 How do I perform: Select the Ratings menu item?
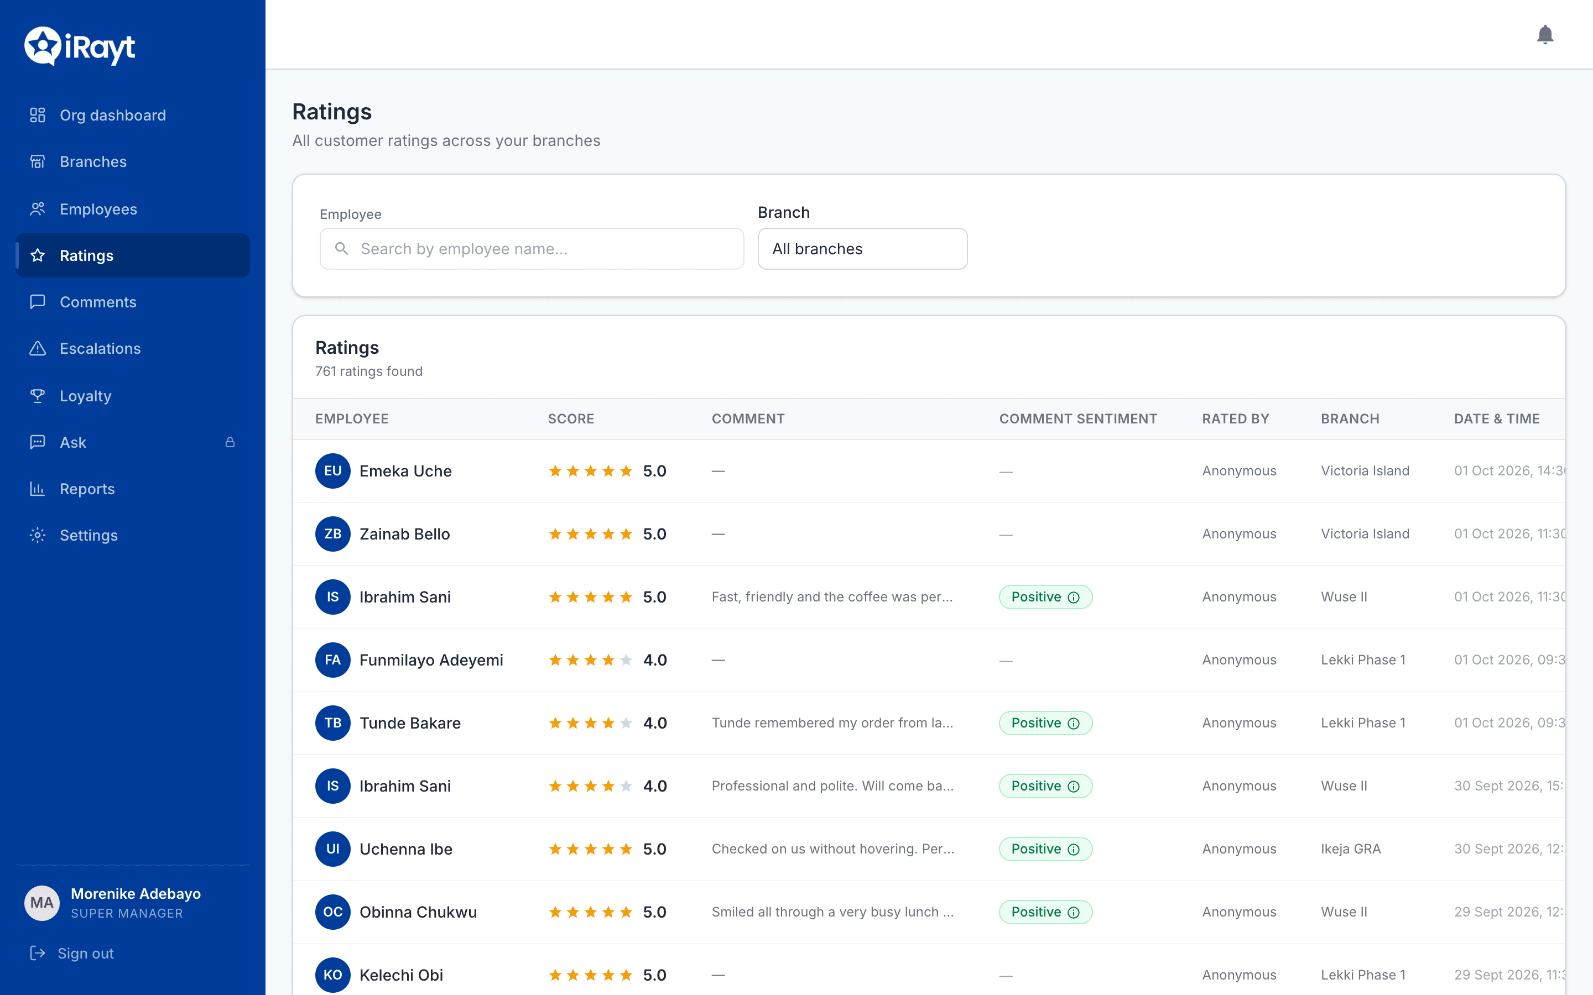132,255
